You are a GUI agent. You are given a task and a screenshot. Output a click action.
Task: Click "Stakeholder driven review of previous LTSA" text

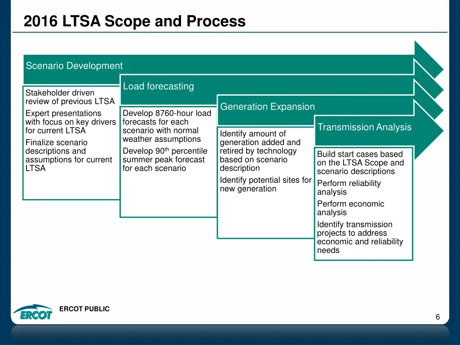[70, 97]
